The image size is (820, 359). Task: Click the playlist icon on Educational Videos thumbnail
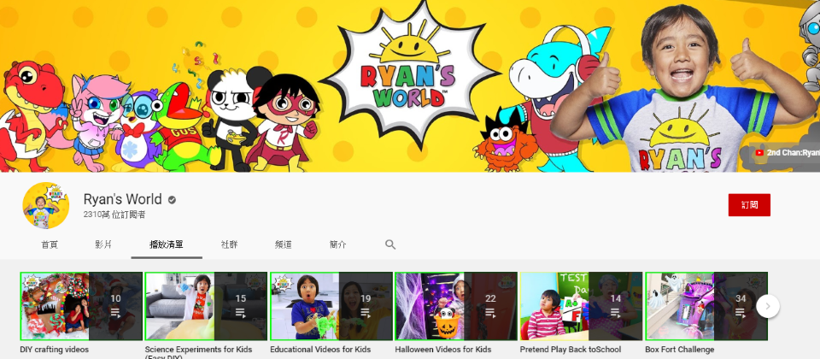(366, 313)
